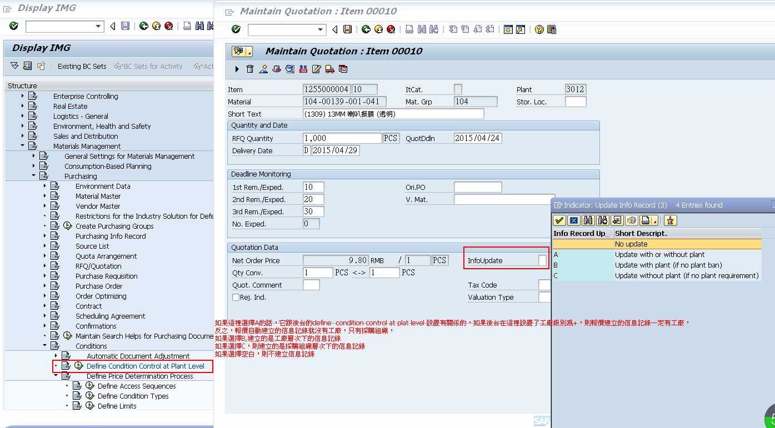Viewport: 775px width, 428px height.
Task: Click blue X Cancel in Indicator popup
Action: click(574, 220)
